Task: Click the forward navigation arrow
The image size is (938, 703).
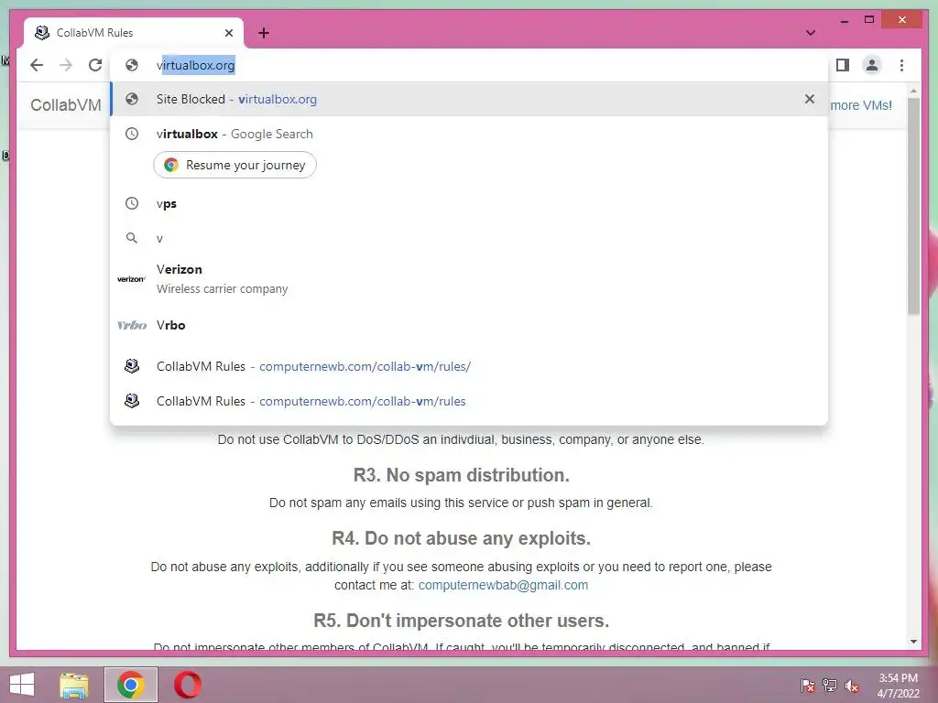Action: click(x=66, y=65)
